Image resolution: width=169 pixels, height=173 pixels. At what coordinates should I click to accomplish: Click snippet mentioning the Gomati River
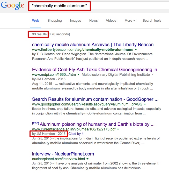pyautogui.click(x=96, y=141)
